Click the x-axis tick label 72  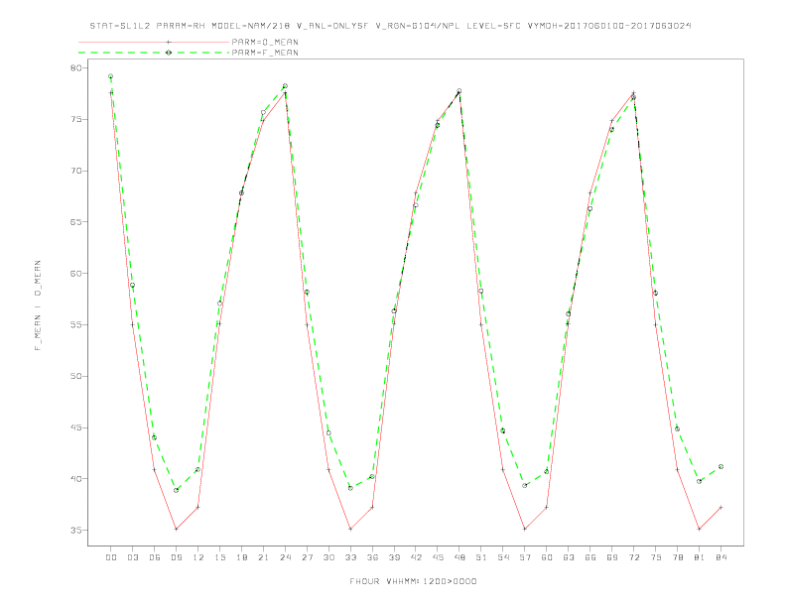(x=634, y=557)
